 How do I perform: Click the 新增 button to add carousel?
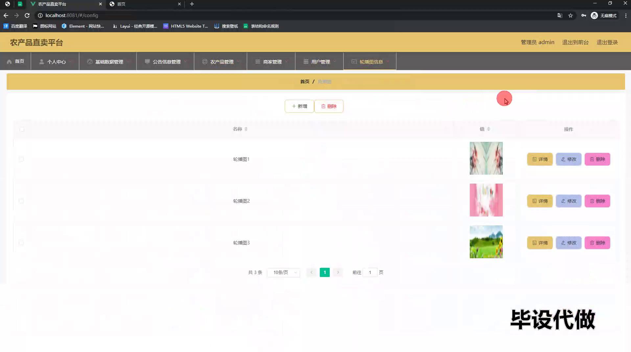(299, 106)
